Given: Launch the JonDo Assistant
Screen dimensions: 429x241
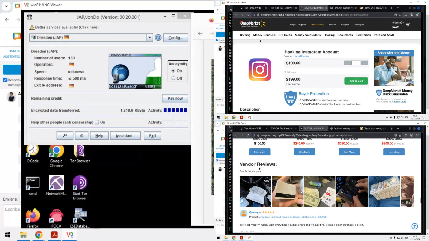Looking at the screenshot, I should (x=125, y=136).
